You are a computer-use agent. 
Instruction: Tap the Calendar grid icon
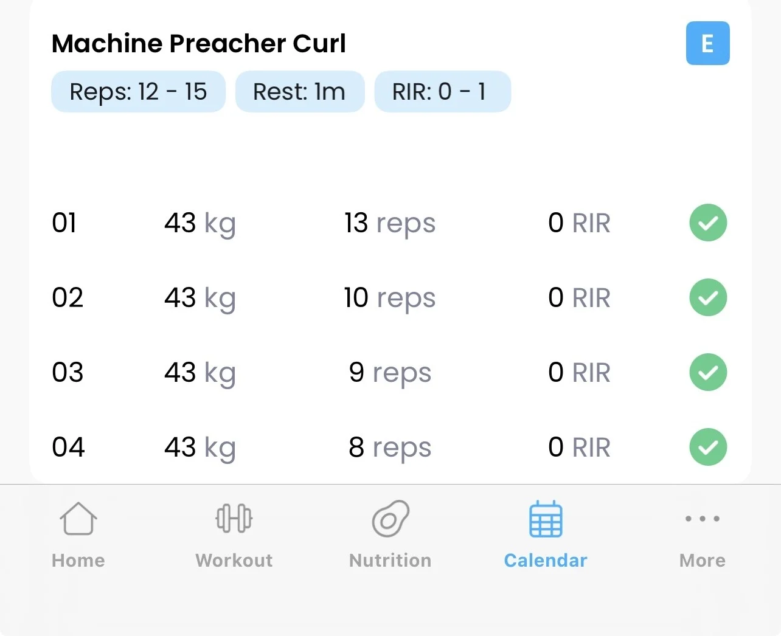click(x=546, y=519)
